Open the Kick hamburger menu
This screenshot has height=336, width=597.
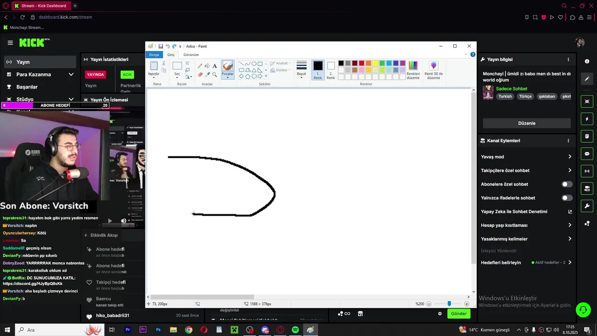coord(10,42)
